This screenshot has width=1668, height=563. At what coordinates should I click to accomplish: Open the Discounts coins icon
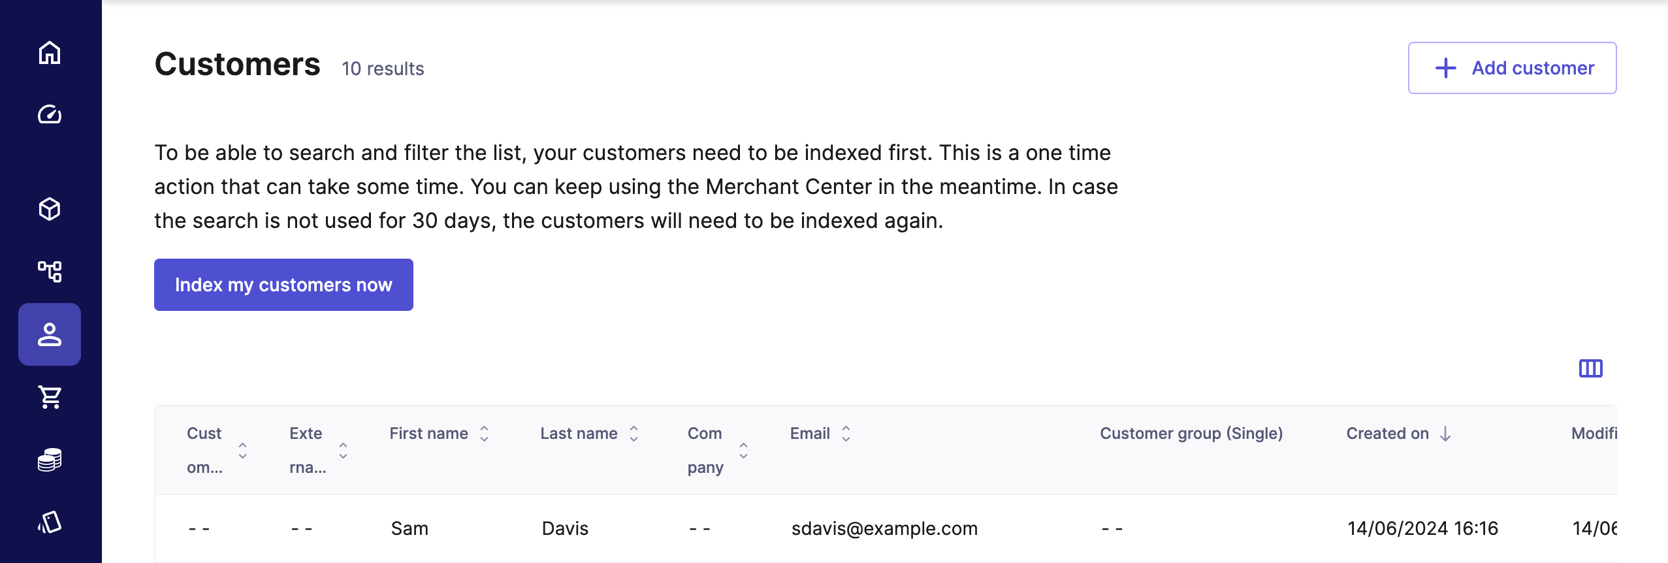click(50, 460)
